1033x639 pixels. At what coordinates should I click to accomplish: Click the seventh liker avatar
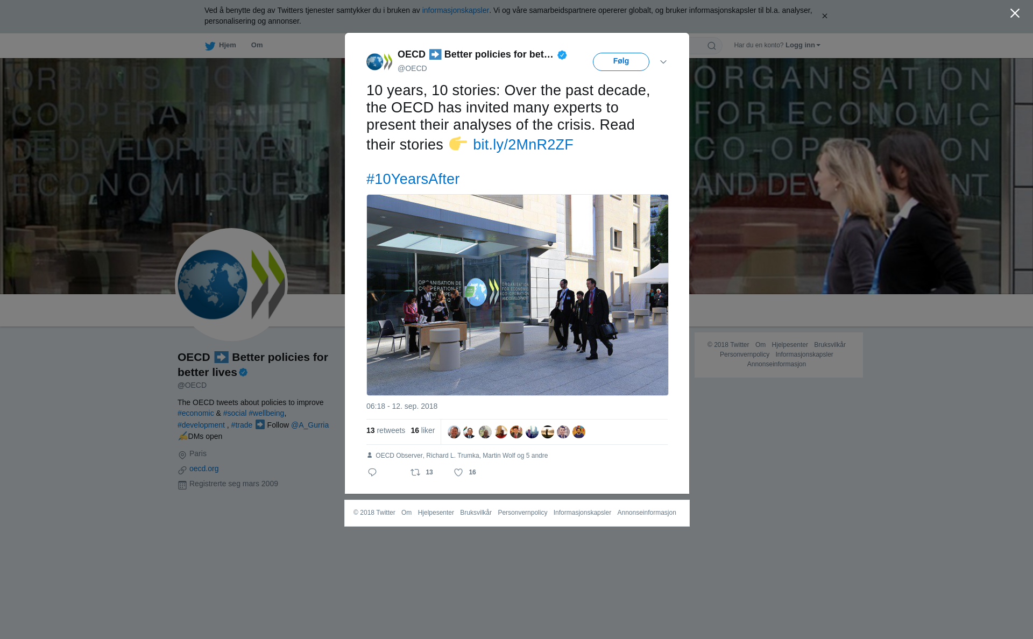(x=548, y=432)
